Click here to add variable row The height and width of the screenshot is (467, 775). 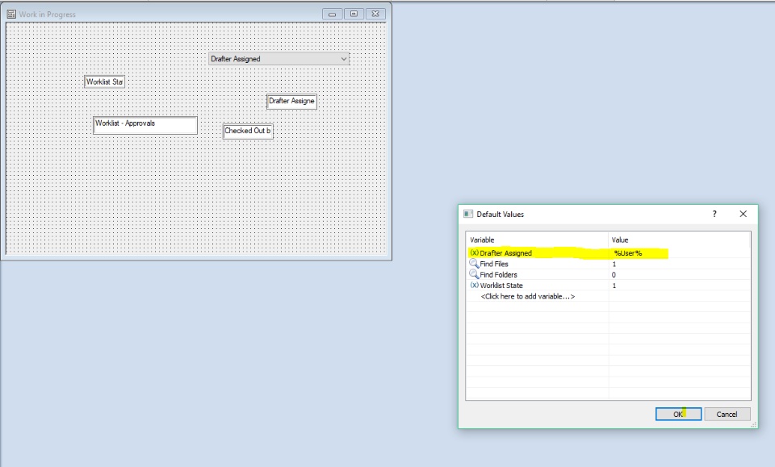tap(527, 296)
